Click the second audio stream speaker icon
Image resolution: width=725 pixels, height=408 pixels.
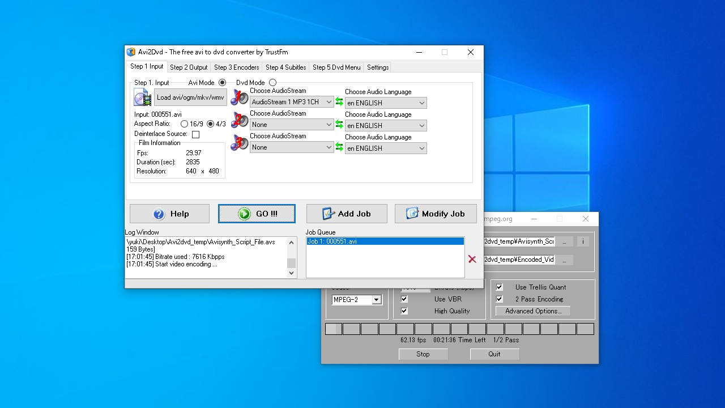point(239,120)
